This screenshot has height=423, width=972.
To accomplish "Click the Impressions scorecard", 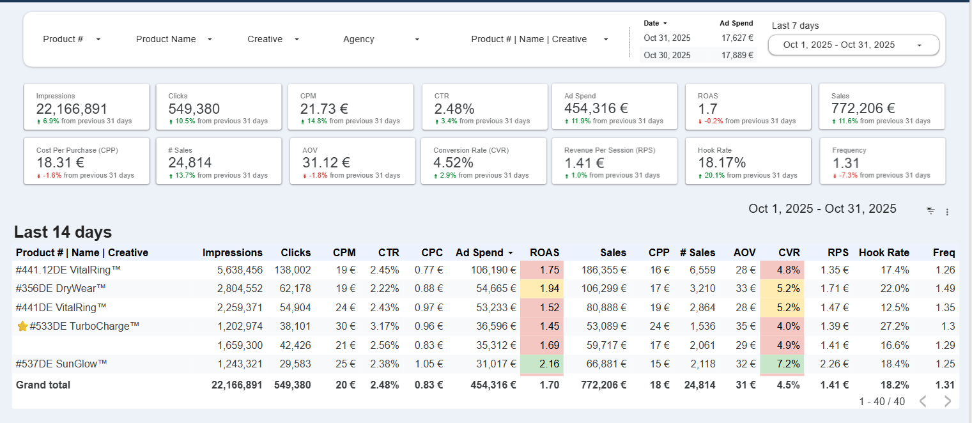I will point(86,107).
